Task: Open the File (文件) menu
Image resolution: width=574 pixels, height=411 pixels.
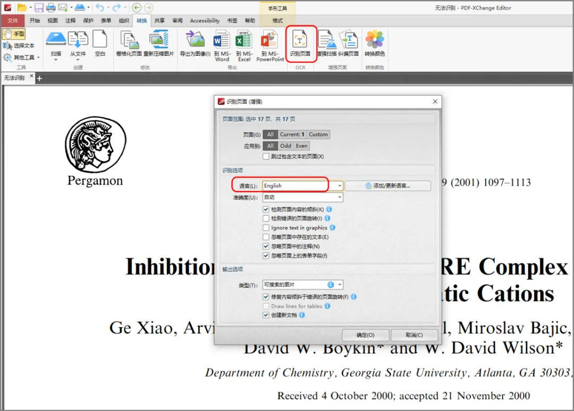Action: pos(12,21)
